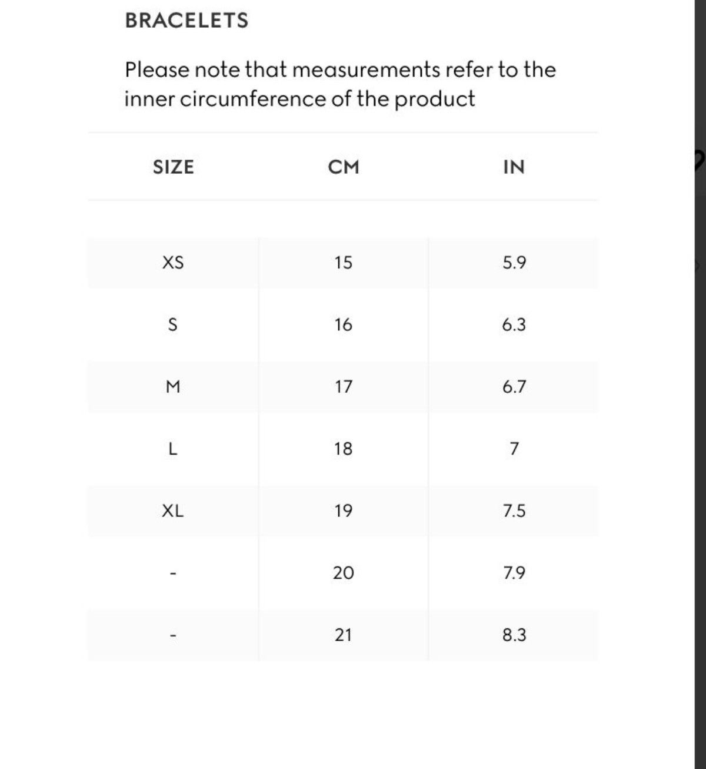Screen dimensions: 706x769
Task: Click the BRACELETS heading
Action: (187, 21)
